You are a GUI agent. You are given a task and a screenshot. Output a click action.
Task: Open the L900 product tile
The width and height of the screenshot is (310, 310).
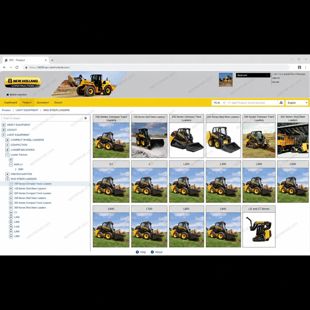pyautogui.click(x=223, y=226)
